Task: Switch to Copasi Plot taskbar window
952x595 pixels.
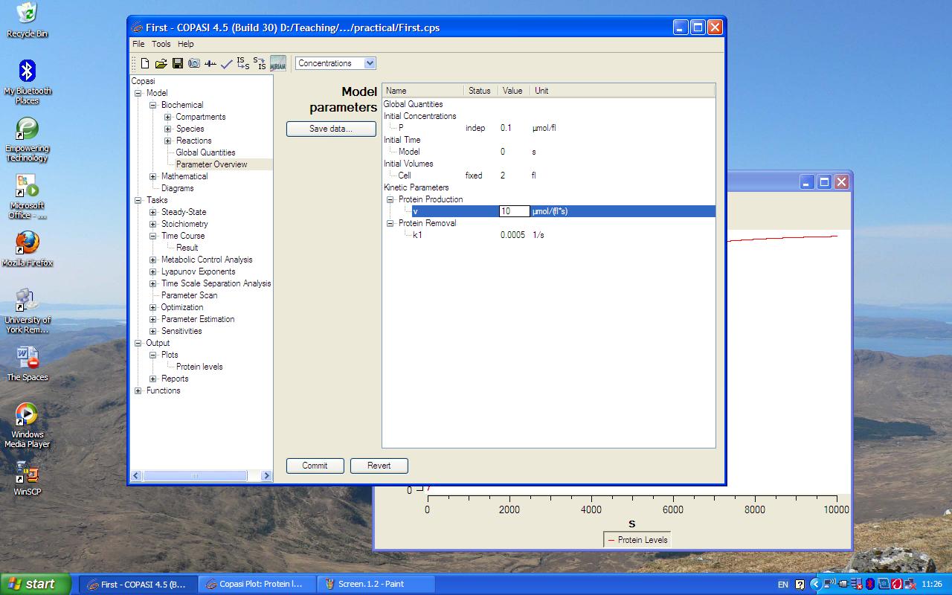Action: (x=258, y=584)
